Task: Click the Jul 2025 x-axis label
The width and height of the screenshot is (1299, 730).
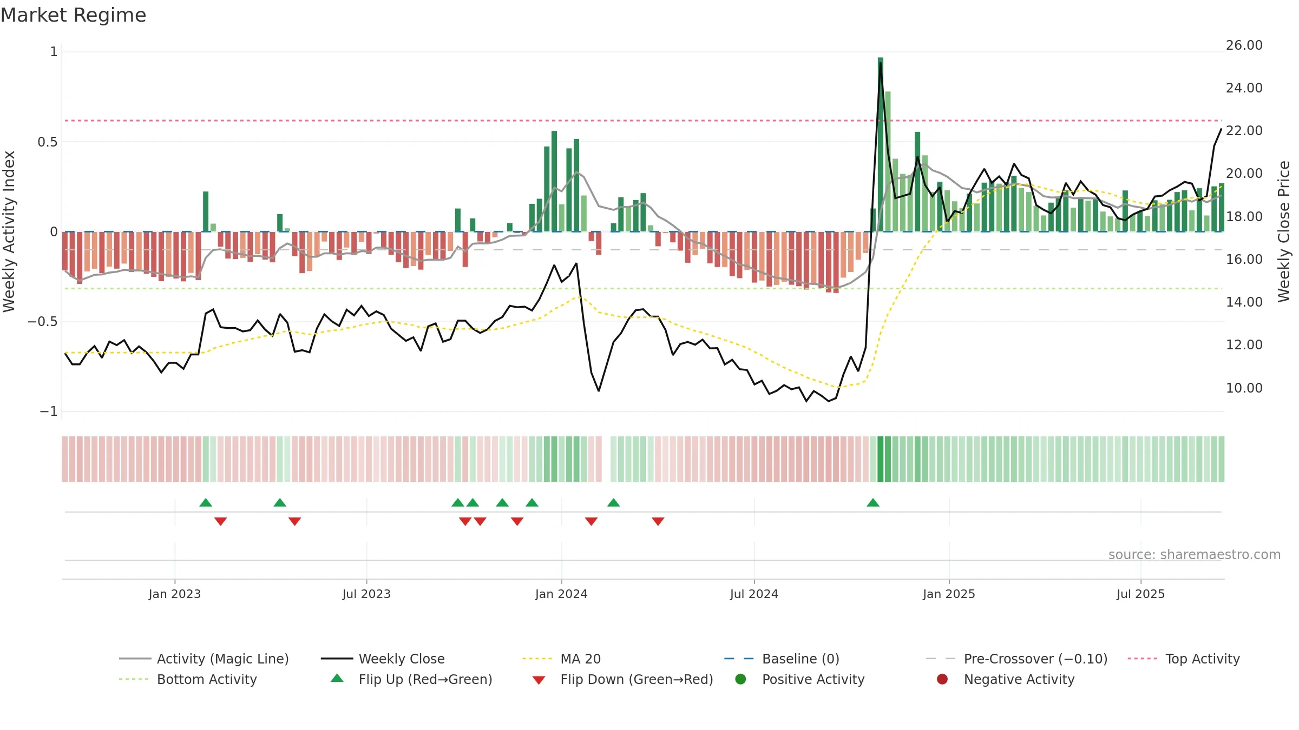Action: (x=1140, y=594)
